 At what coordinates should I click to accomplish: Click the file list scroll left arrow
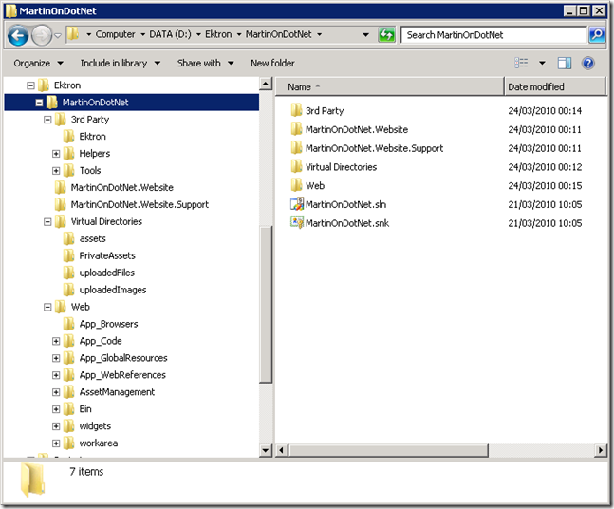[282, 450]
